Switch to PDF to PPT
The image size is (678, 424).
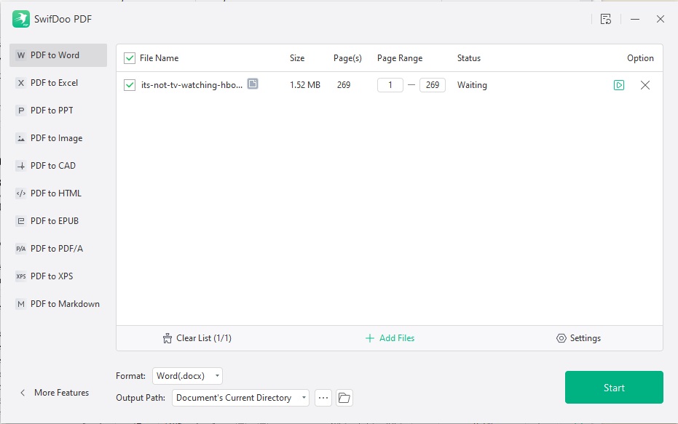tap(58, 111)
